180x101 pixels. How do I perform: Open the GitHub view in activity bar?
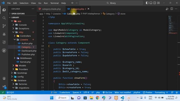pyautogui.click(x=4, y=50)
